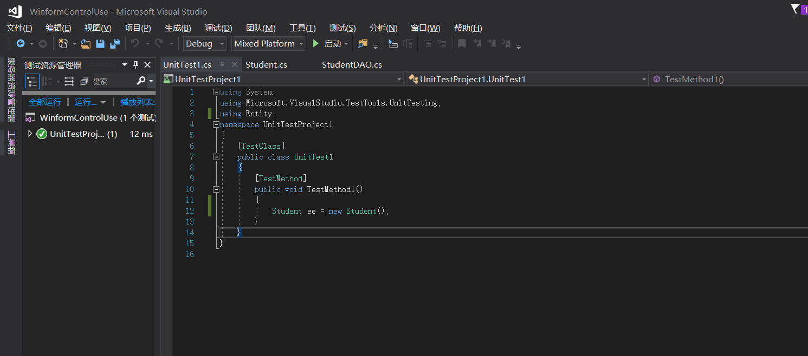This screenshot has height=356, width=808.
Task: Select the UnitTest1.cs tab
Action: pyautogui.click(x=187, y=64)
